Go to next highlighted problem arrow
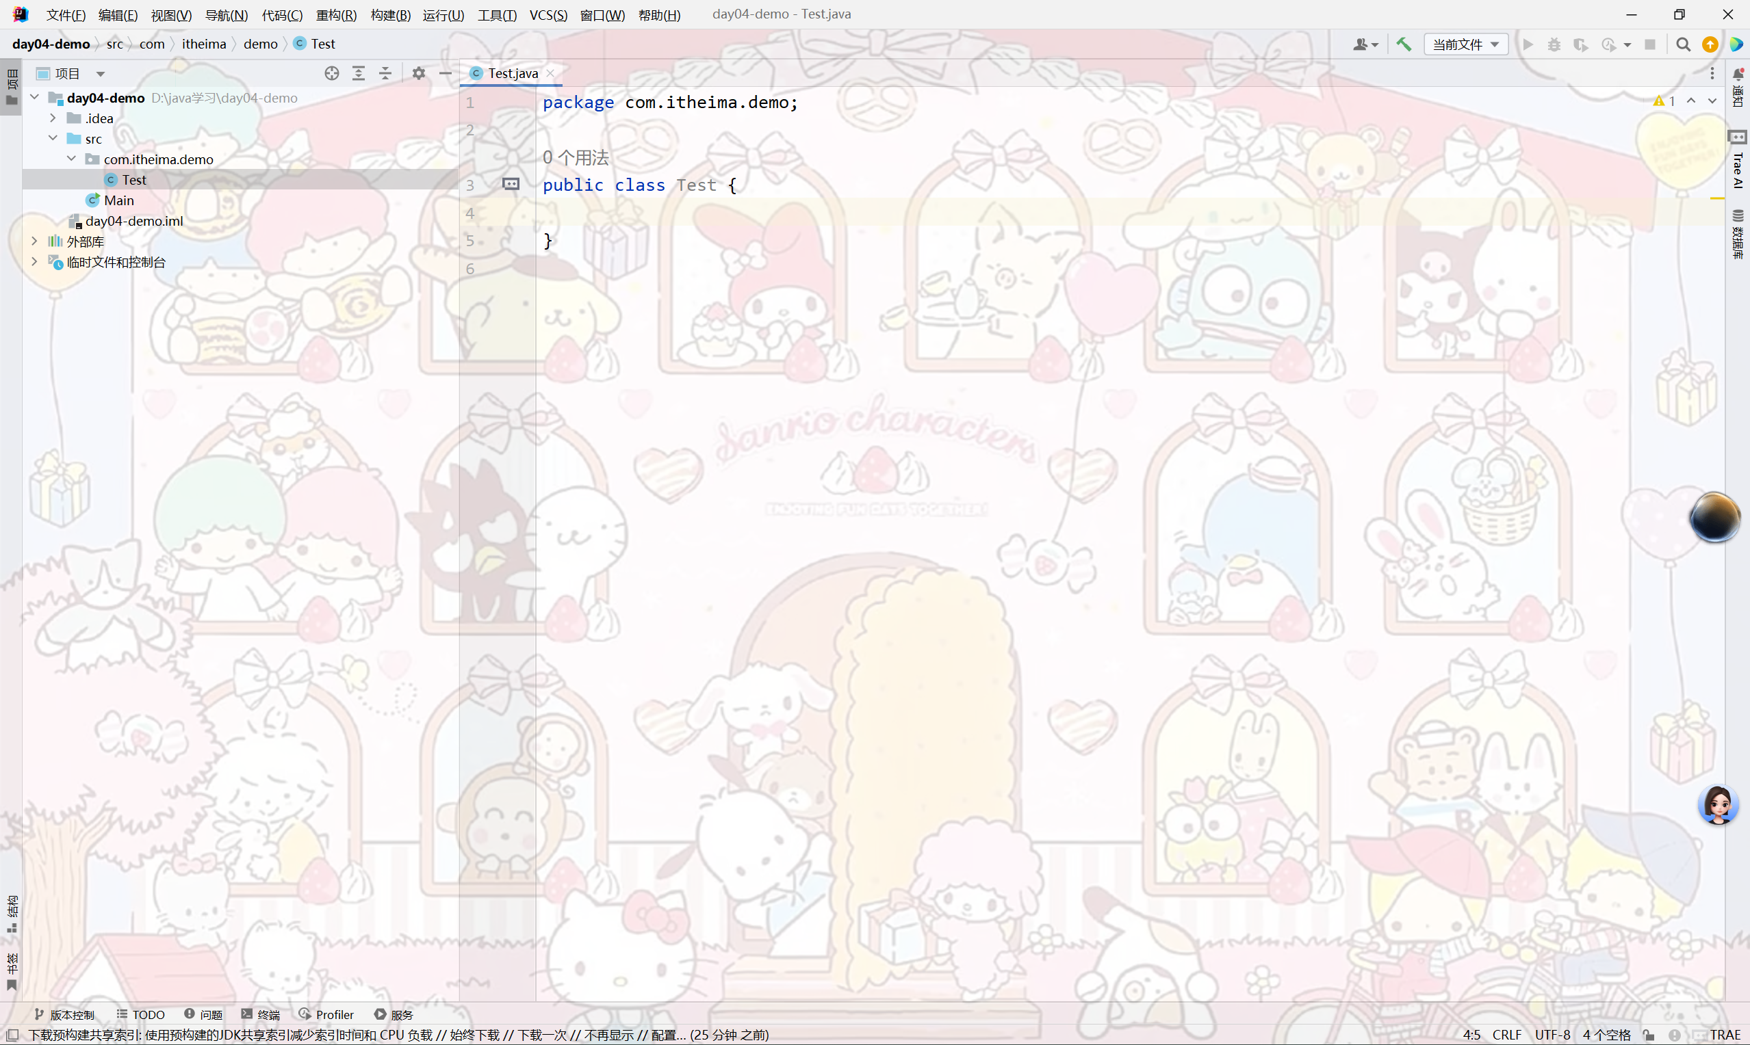Image resolution: width=1750 pixels, height=1045 pixels. tap(1712, 101)
